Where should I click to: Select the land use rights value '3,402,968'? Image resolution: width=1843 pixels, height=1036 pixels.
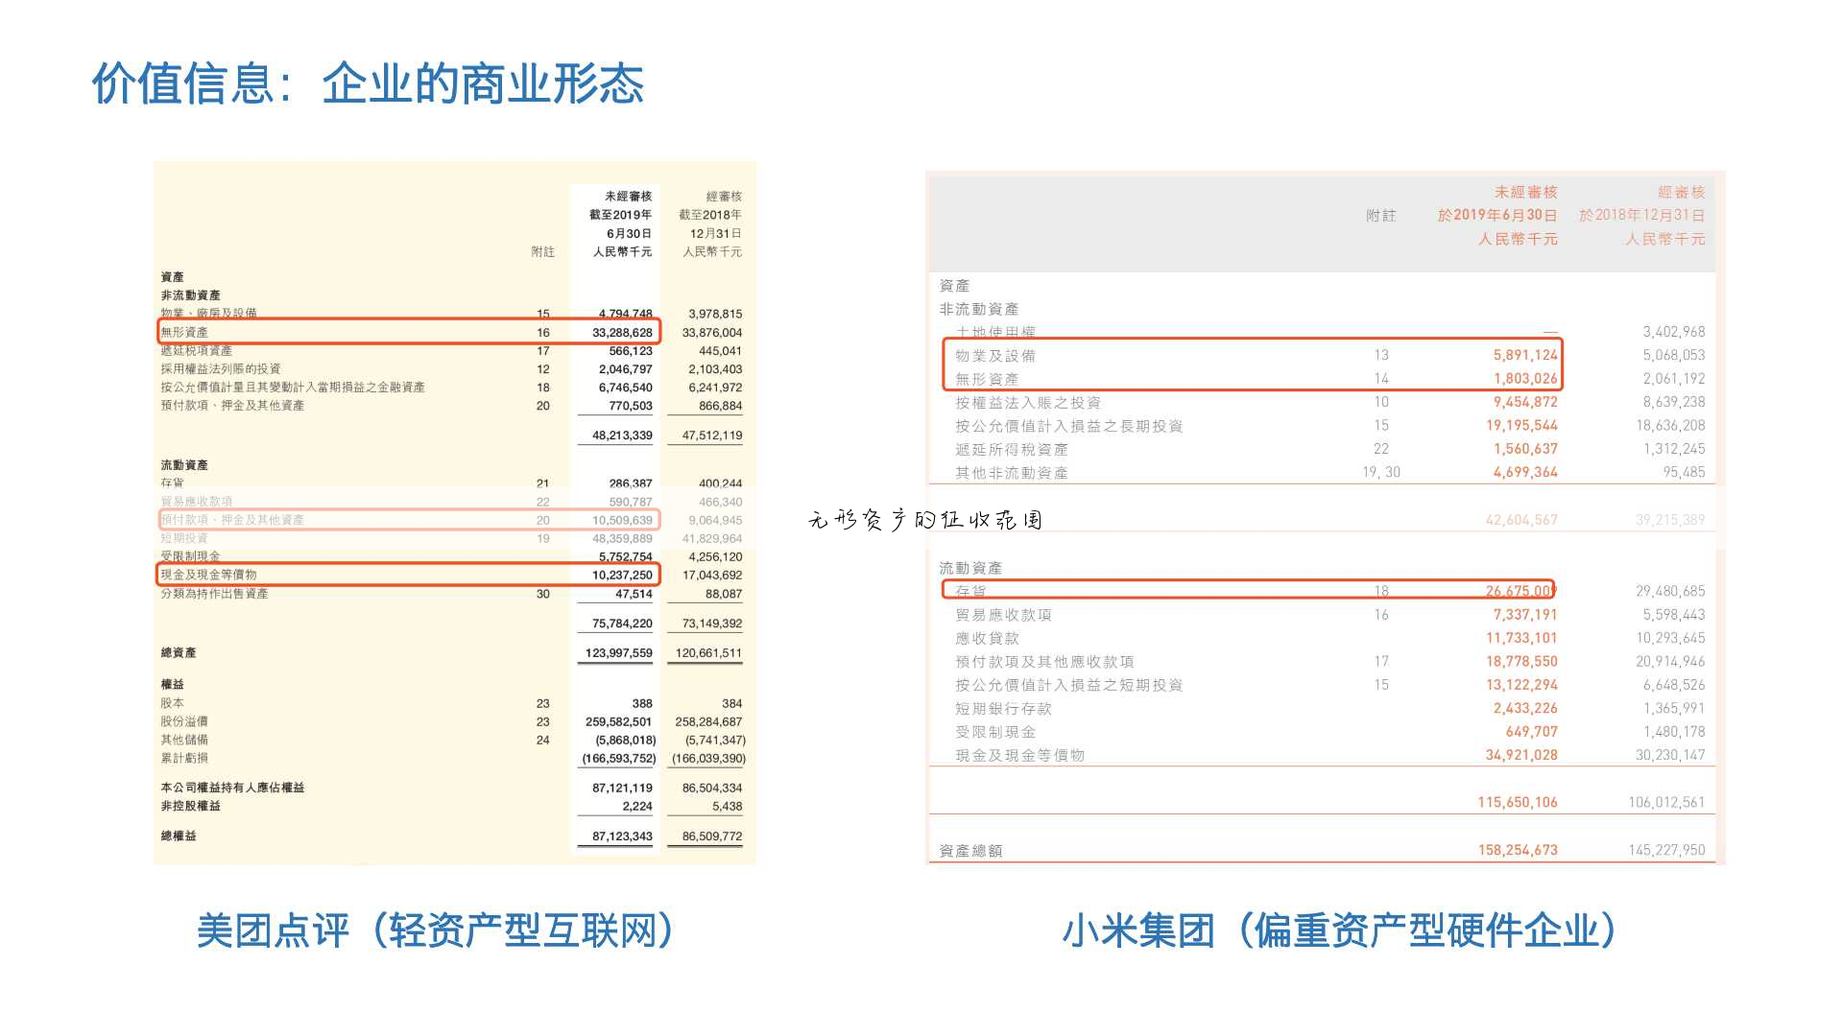click(x=1674, y=332)
